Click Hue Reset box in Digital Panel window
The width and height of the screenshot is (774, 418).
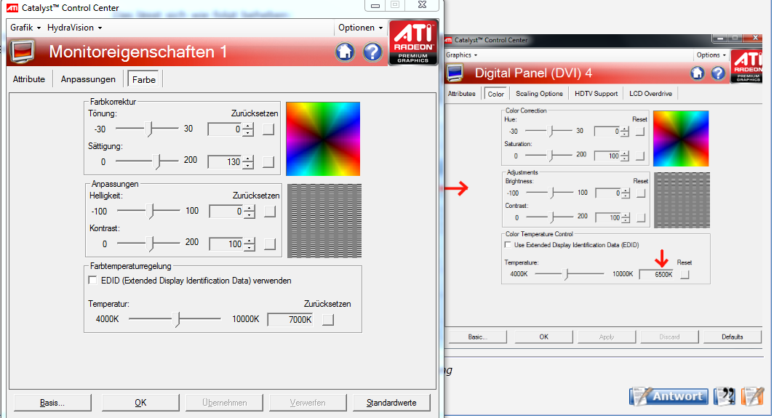[639, 132]
